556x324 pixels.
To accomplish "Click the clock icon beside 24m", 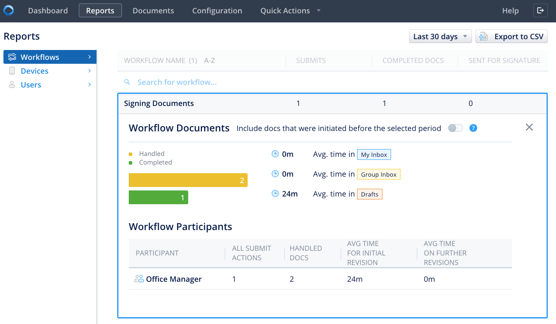I will pos(275,194).
